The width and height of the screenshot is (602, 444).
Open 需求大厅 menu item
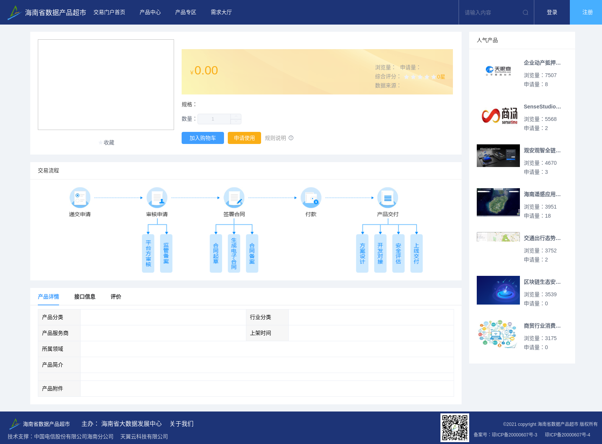coord(221,12)
